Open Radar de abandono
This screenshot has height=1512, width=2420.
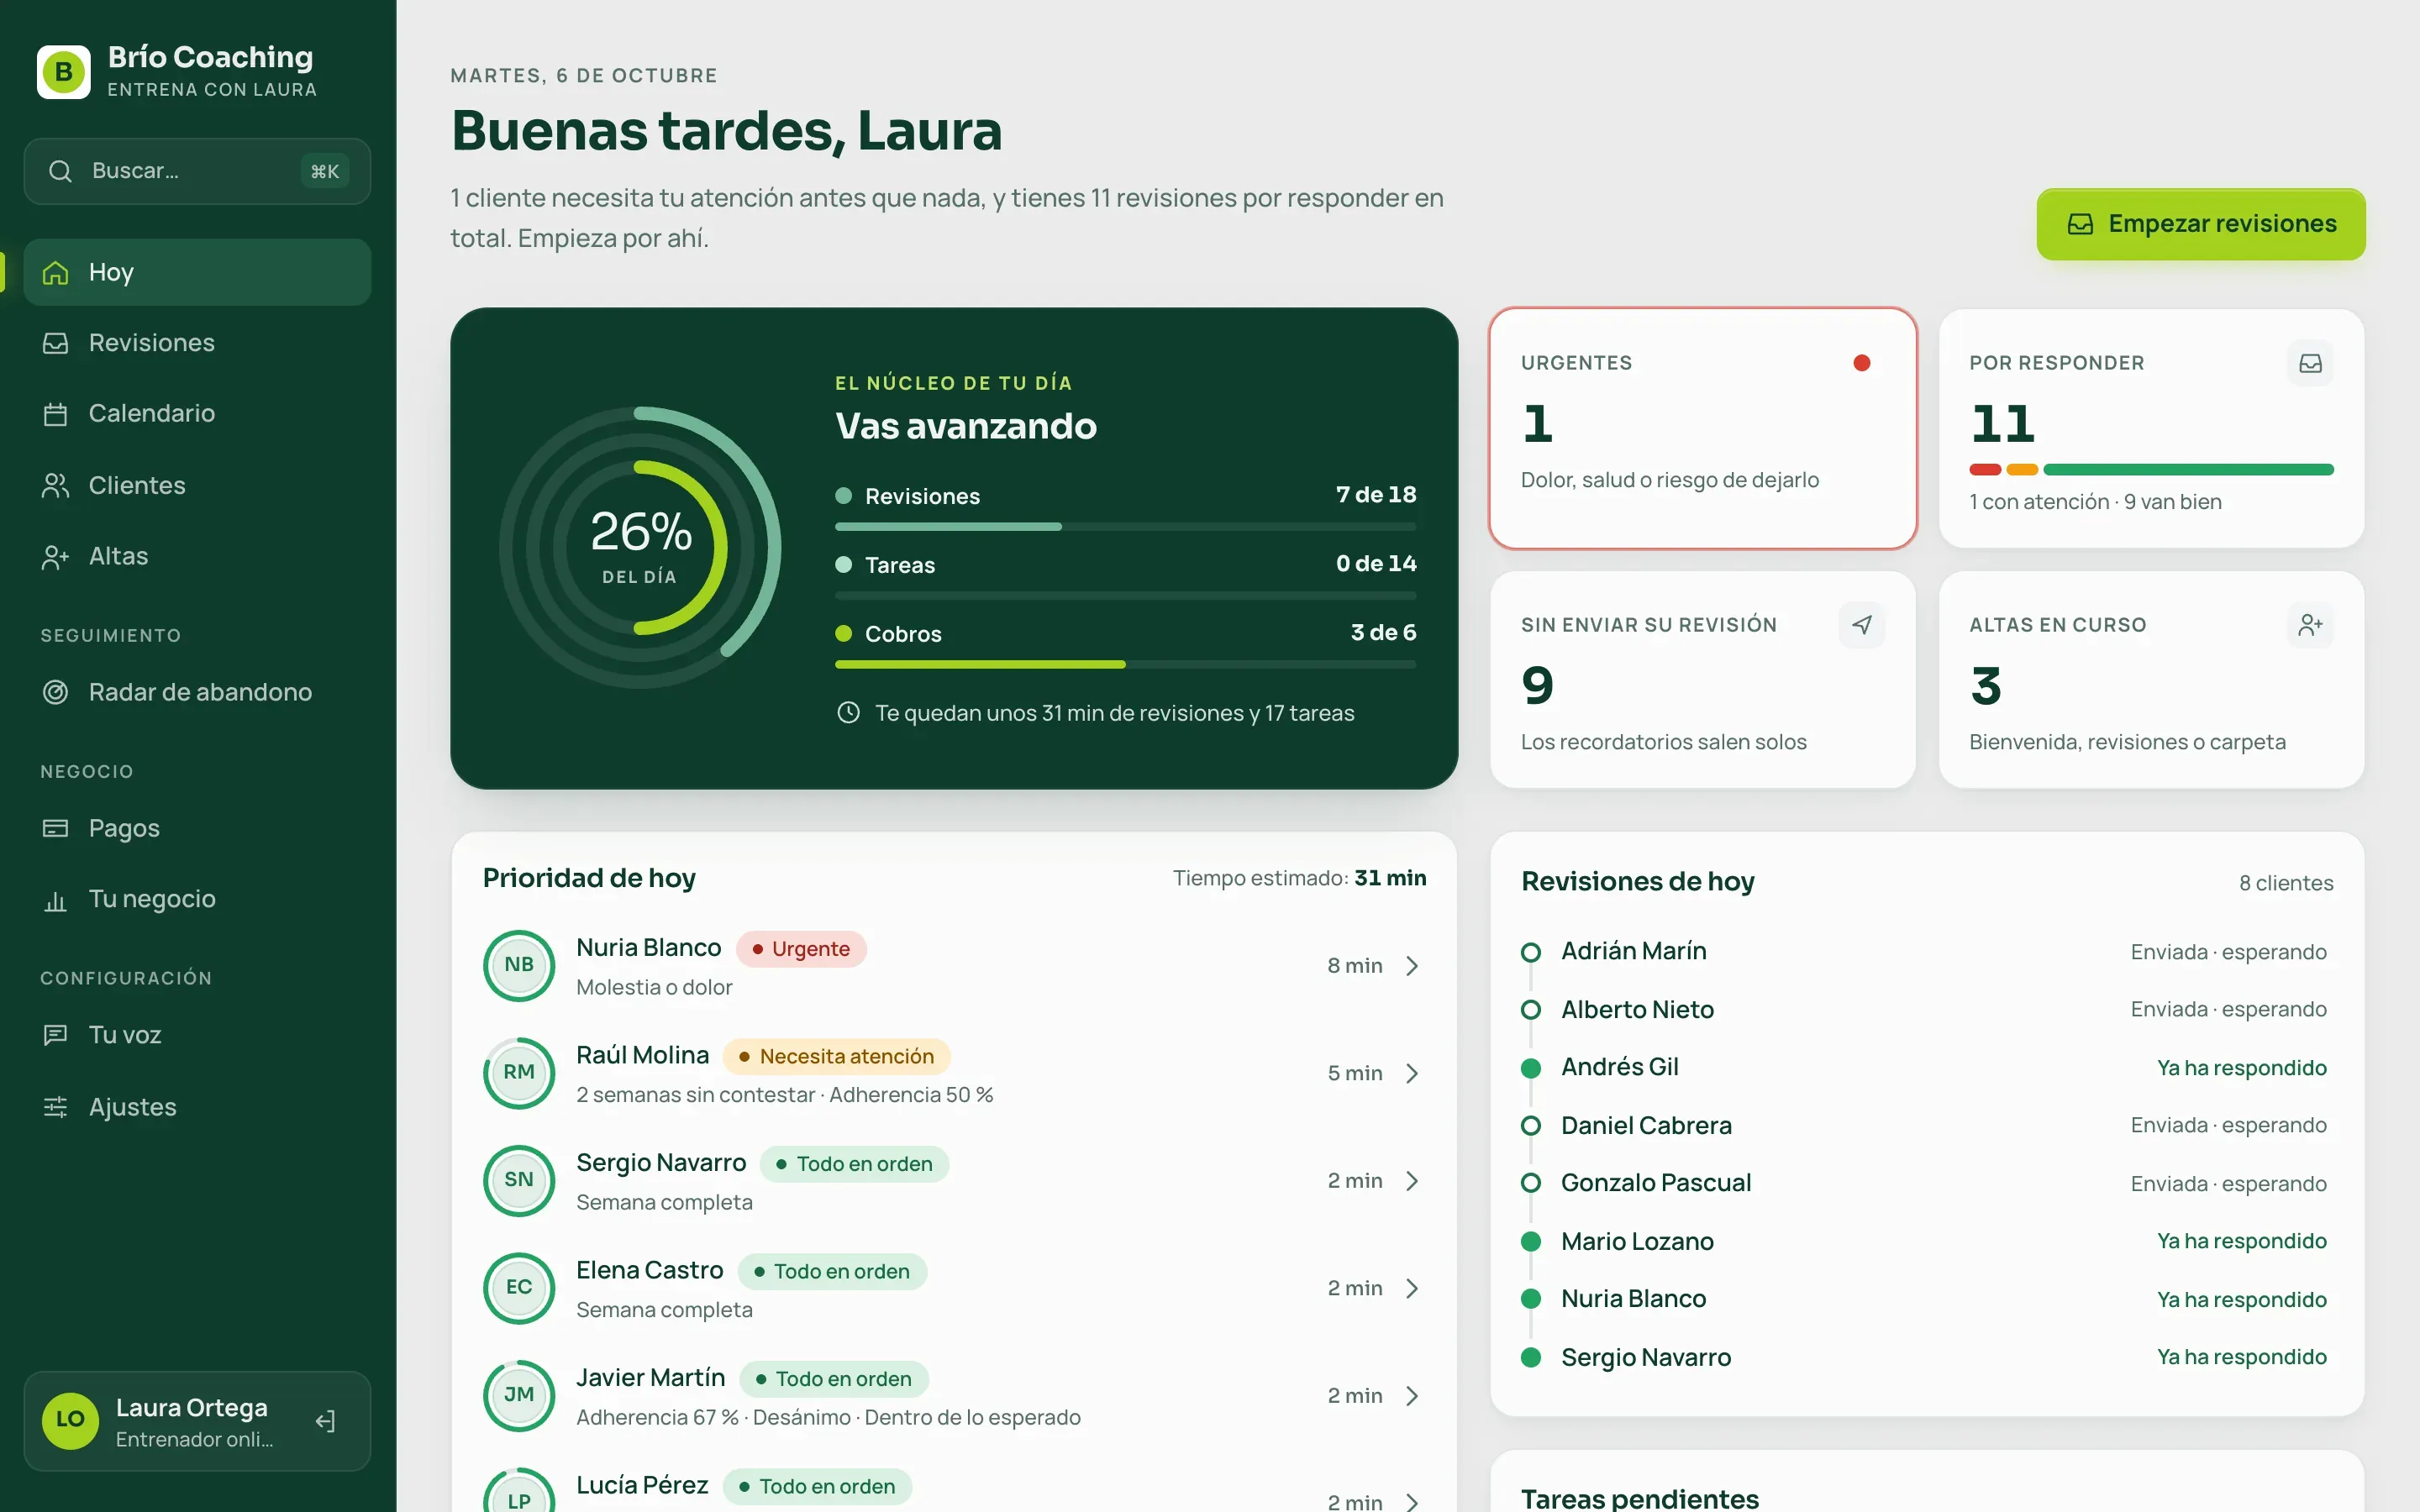click(x=197, y=692)
